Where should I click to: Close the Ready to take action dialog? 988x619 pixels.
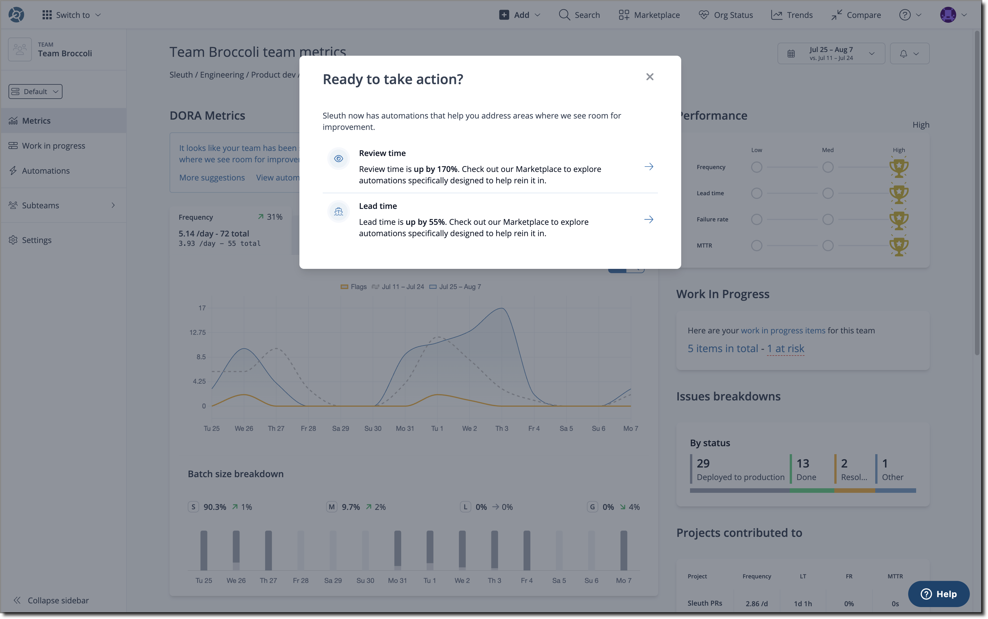pyautogui.click(x=649, y=76)
